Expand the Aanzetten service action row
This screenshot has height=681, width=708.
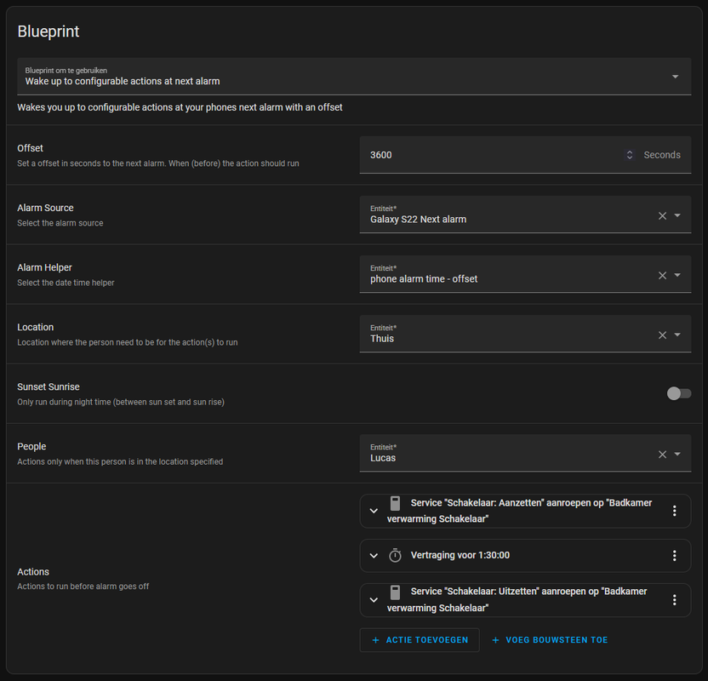tap(374, 511)
